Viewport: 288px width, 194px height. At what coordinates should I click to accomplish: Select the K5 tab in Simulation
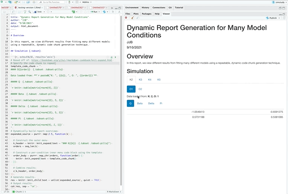[x=159, y=79]
